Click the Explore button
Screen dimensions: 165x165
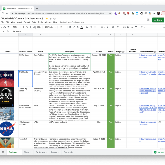pyautogui.click(x=159, y=152)
